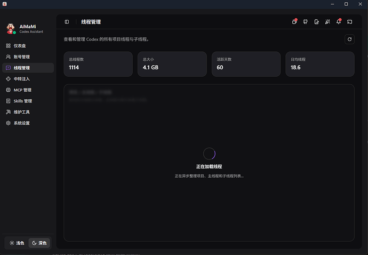
Task: Close the application window
Action: point(360,4)
